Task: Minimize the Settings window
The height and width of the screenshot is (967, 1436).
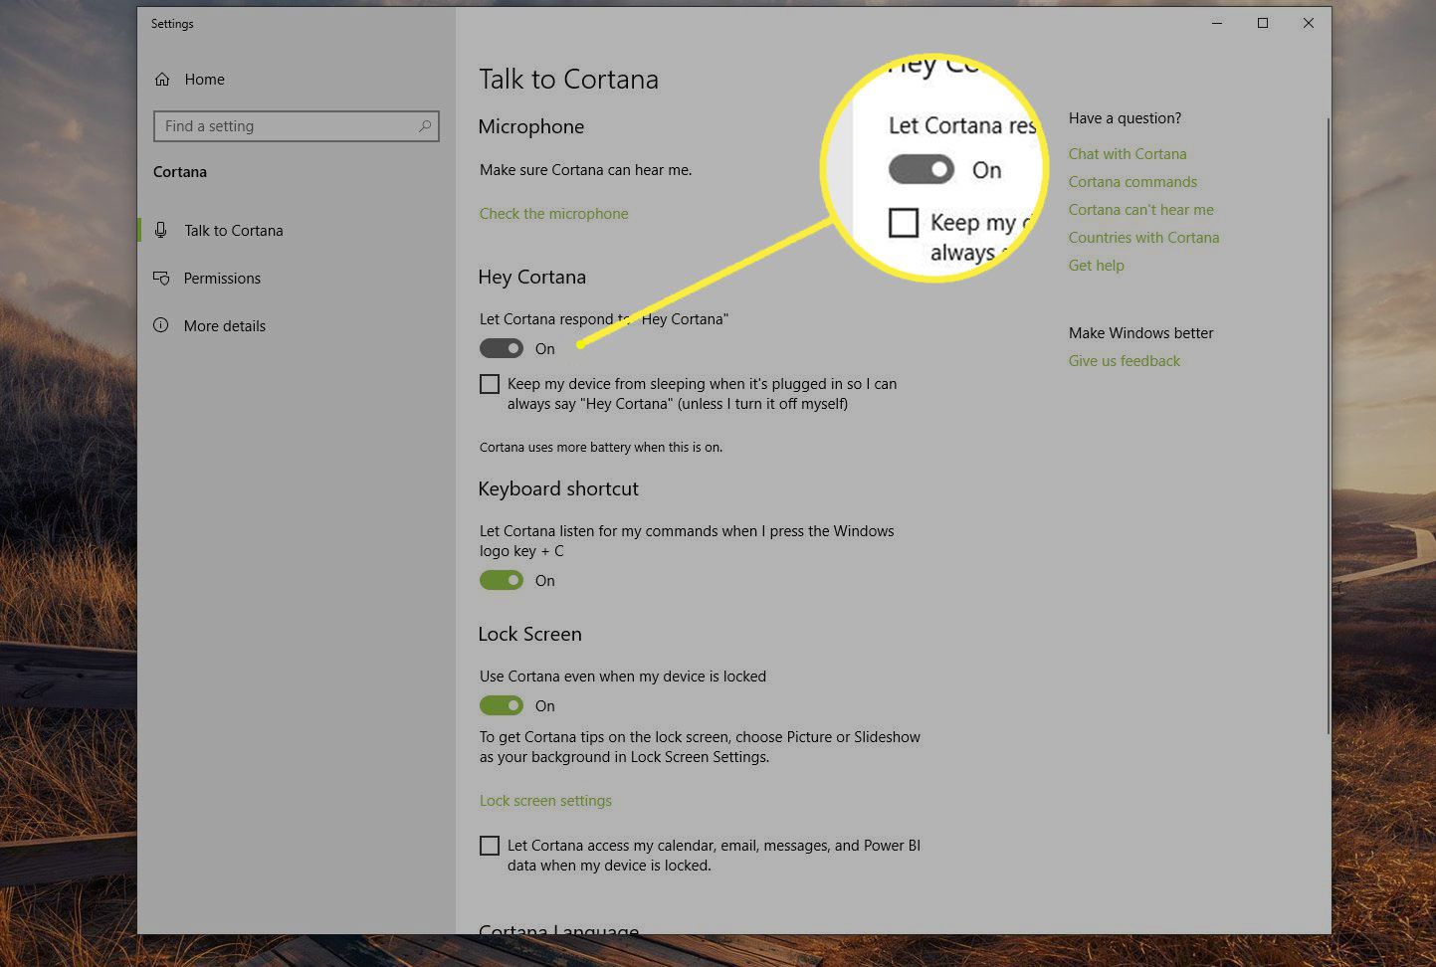Action: point(1217,23)
